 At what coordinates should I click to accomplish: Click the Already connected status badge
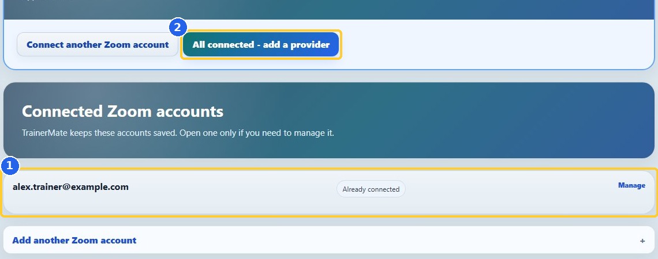371,189
